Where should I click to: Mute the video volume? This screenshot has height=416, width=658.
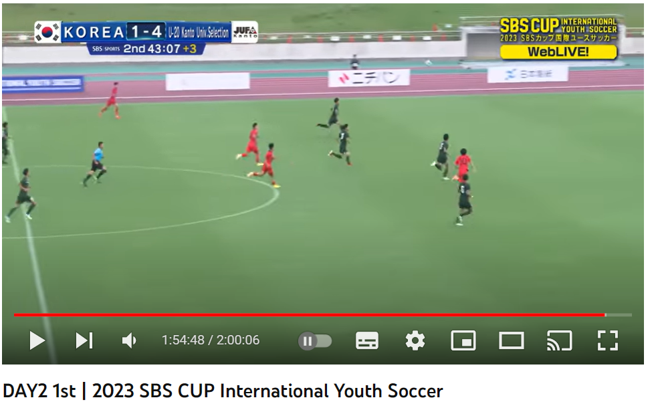(129, 340)
